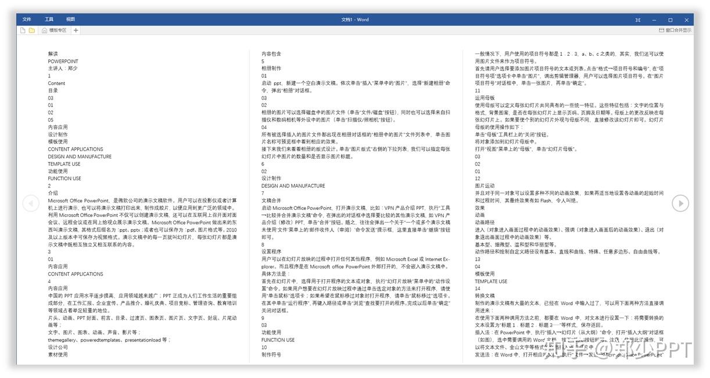Switch to the 模板专区 tab
Screen dimensions: 710x378
[x=54, y=30]
